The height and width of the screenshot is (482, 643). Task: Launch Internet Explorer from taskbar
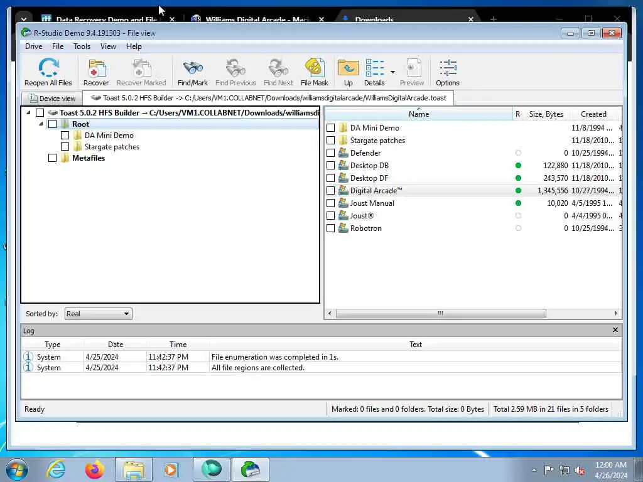(x=56, y=469)
